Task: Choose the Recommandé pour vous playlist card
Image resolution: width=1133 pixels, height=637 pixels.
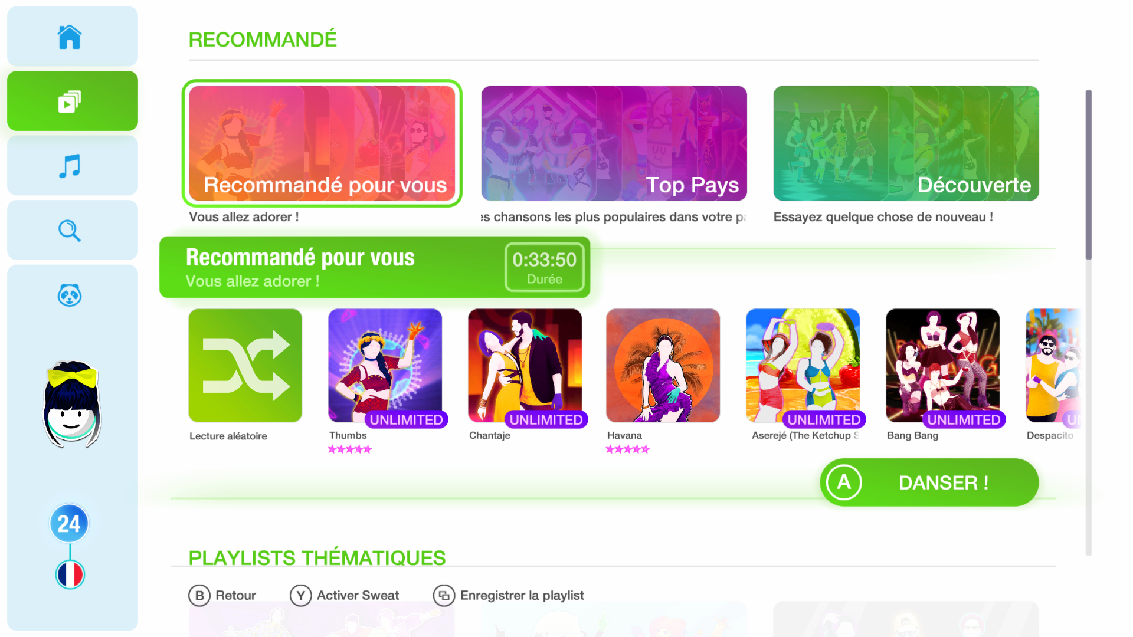Action: coord(322,143)
